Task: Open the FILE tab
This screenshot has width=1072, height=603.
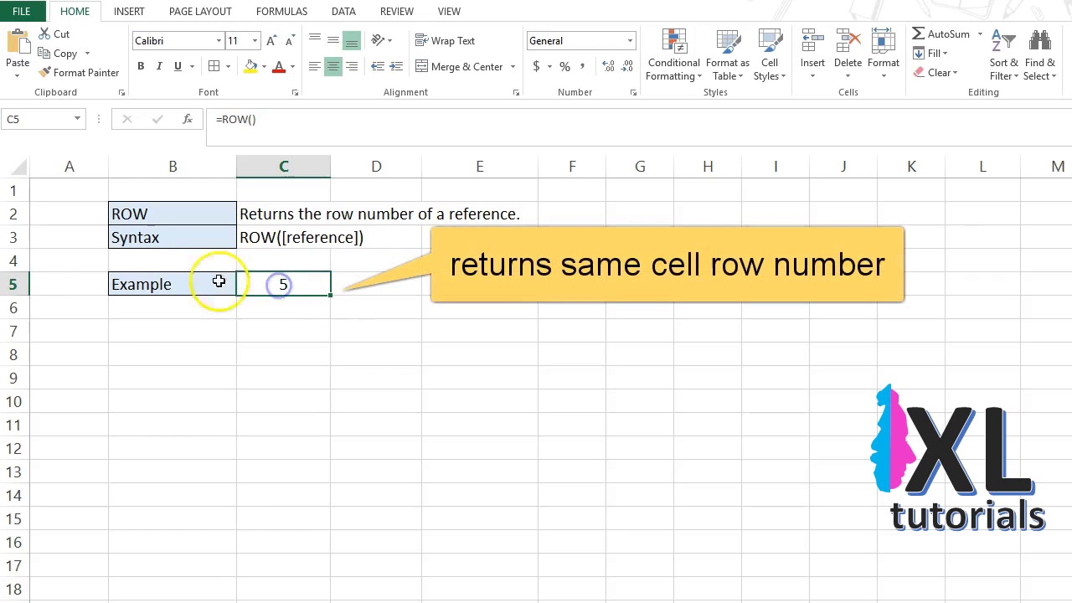Action: tap(22, 12)
